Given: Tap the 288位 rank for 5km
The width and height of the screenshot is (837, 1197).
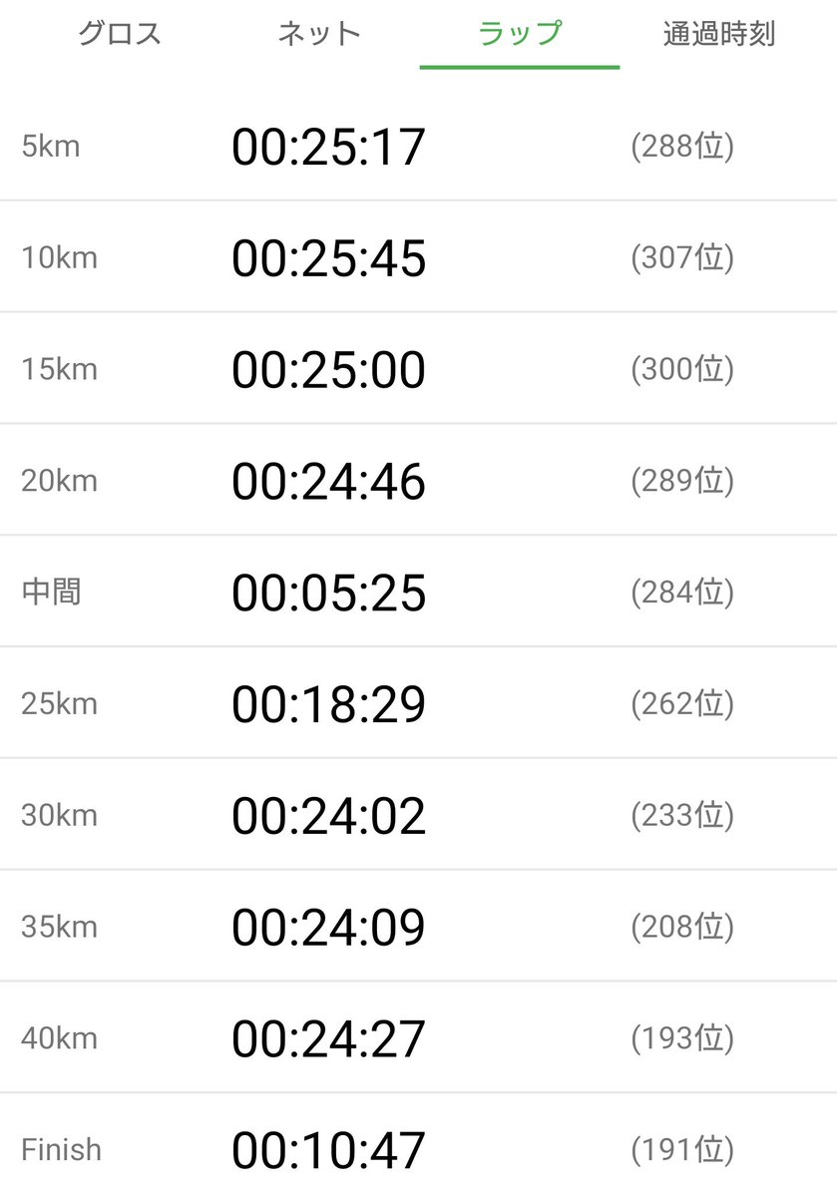Looking at the screenshot, I should click(682, 148).
